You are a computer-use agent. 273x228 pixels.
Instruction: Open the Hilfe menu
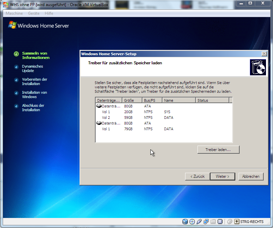49,13
